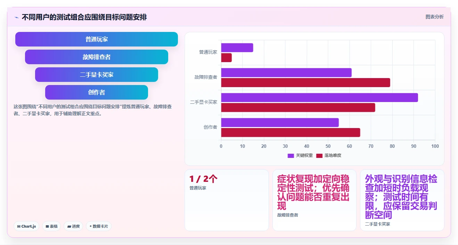Click the 普通玩家 y-axis label
The height and width of the screenshot is (245, 458).
pos(208,52)
